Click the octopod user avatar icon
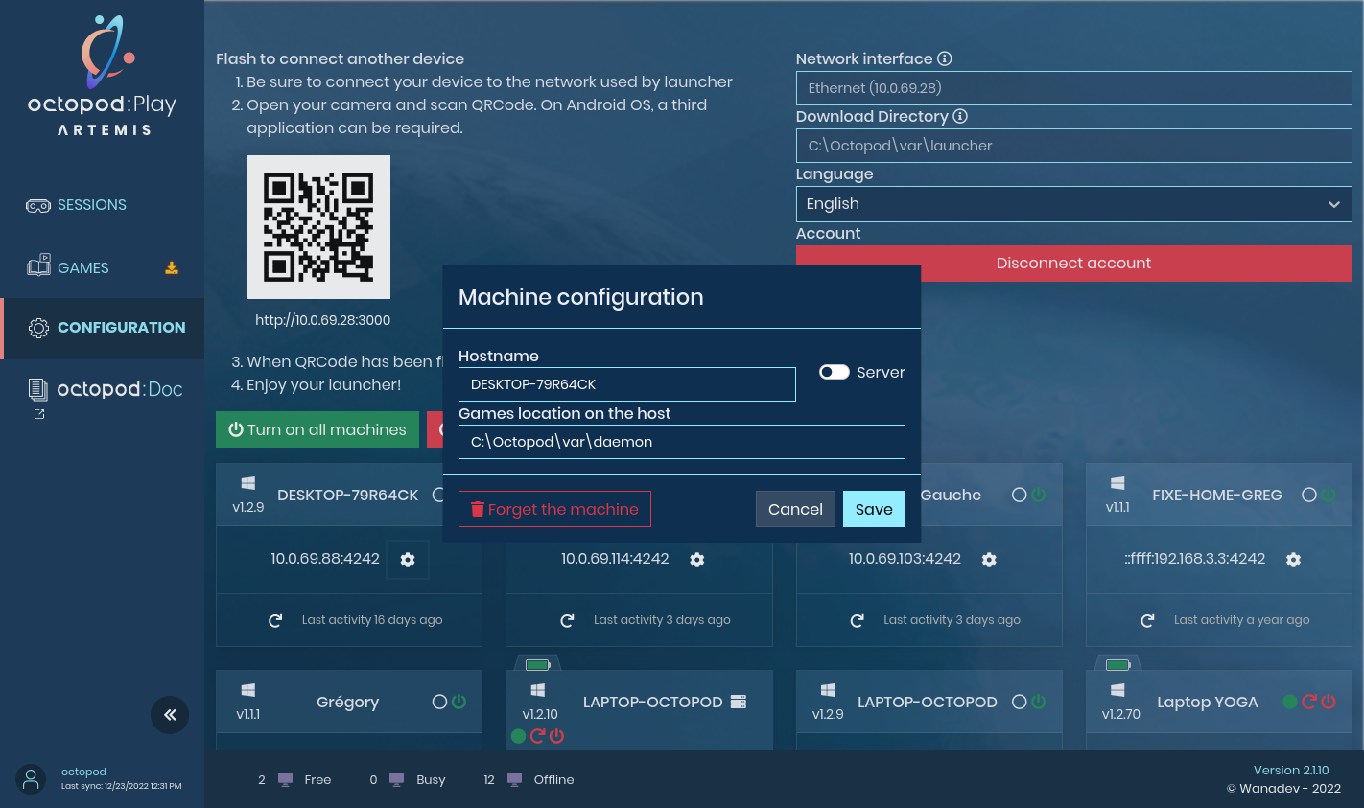 click(x=31, y=778)
